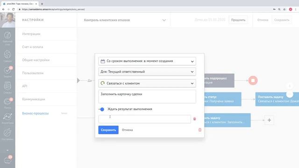The image size is (299, 168).
Task: Toggle Ждать результат выполнения switch
Action: coord(101,109)
